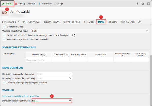Image resolution: width=152 pixels, height=106 pixels.
Task: Cancel changes with Anuluj
Action: 20,4
